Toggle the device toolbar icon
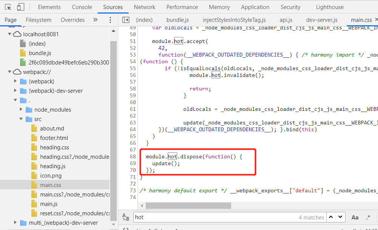 tap(21, 7)
